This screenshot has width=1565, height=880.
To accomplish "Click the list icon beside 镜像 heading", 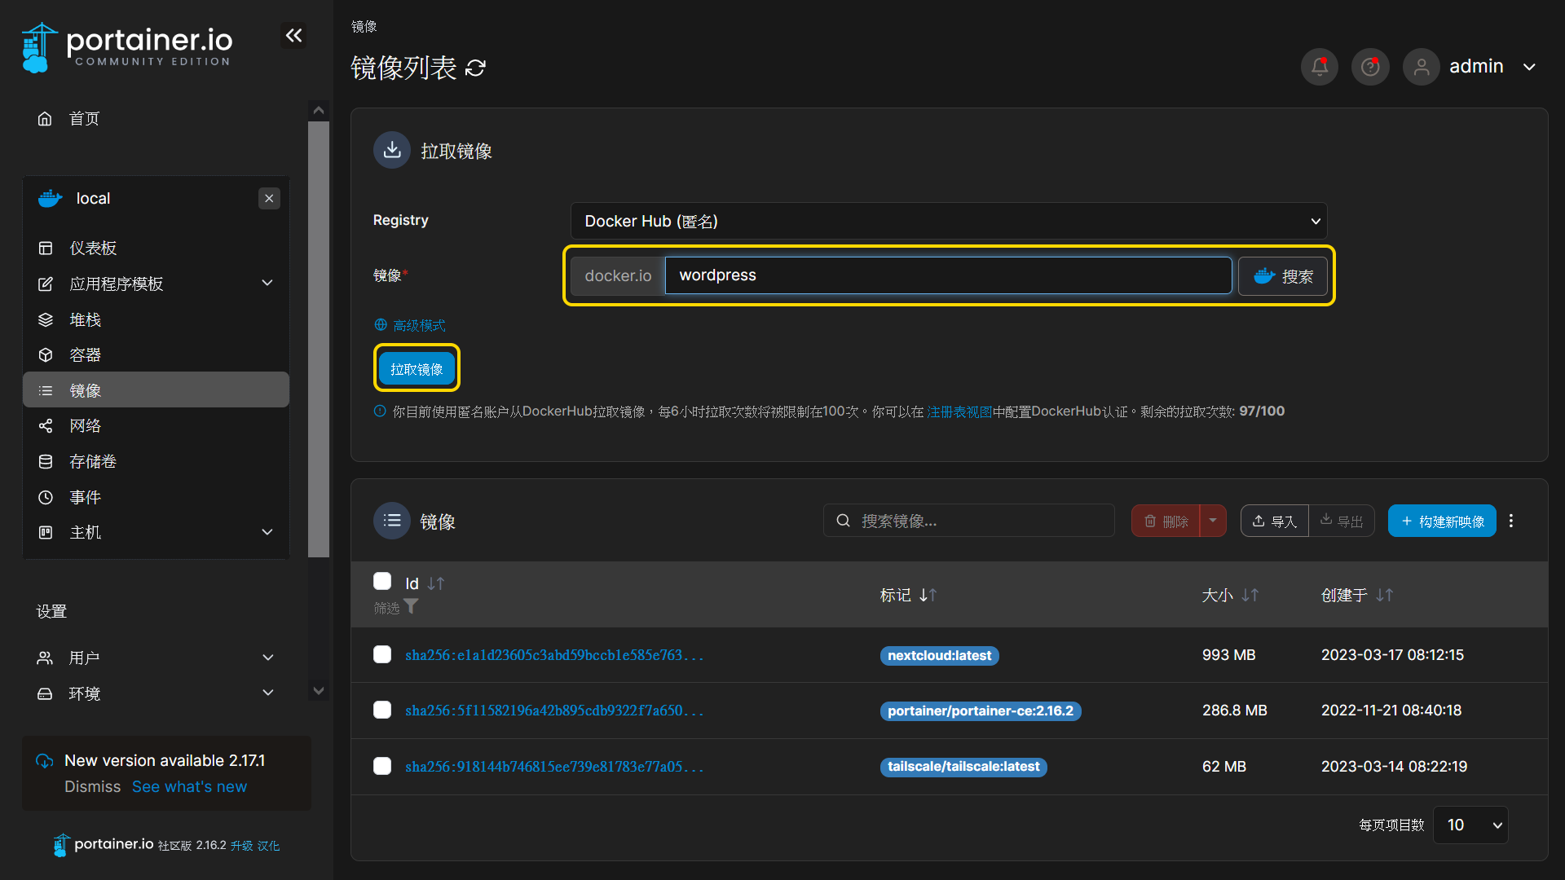I will click(x=392, y=521).
